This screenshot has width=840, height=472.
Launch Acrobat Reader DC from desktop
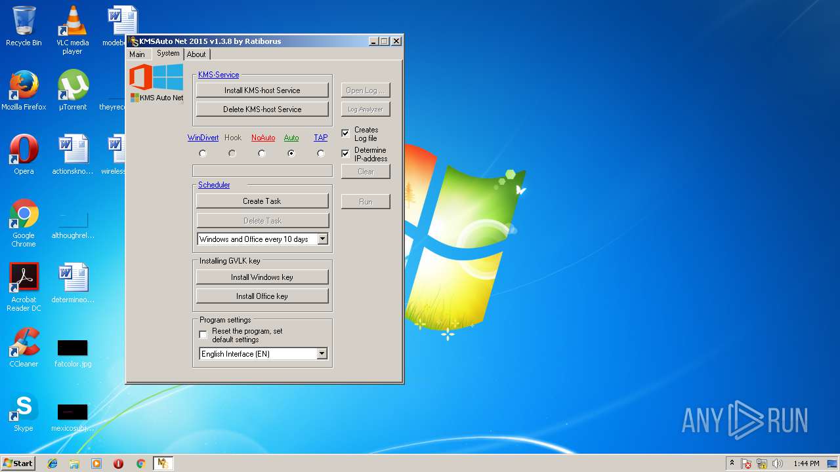[24, 287]
